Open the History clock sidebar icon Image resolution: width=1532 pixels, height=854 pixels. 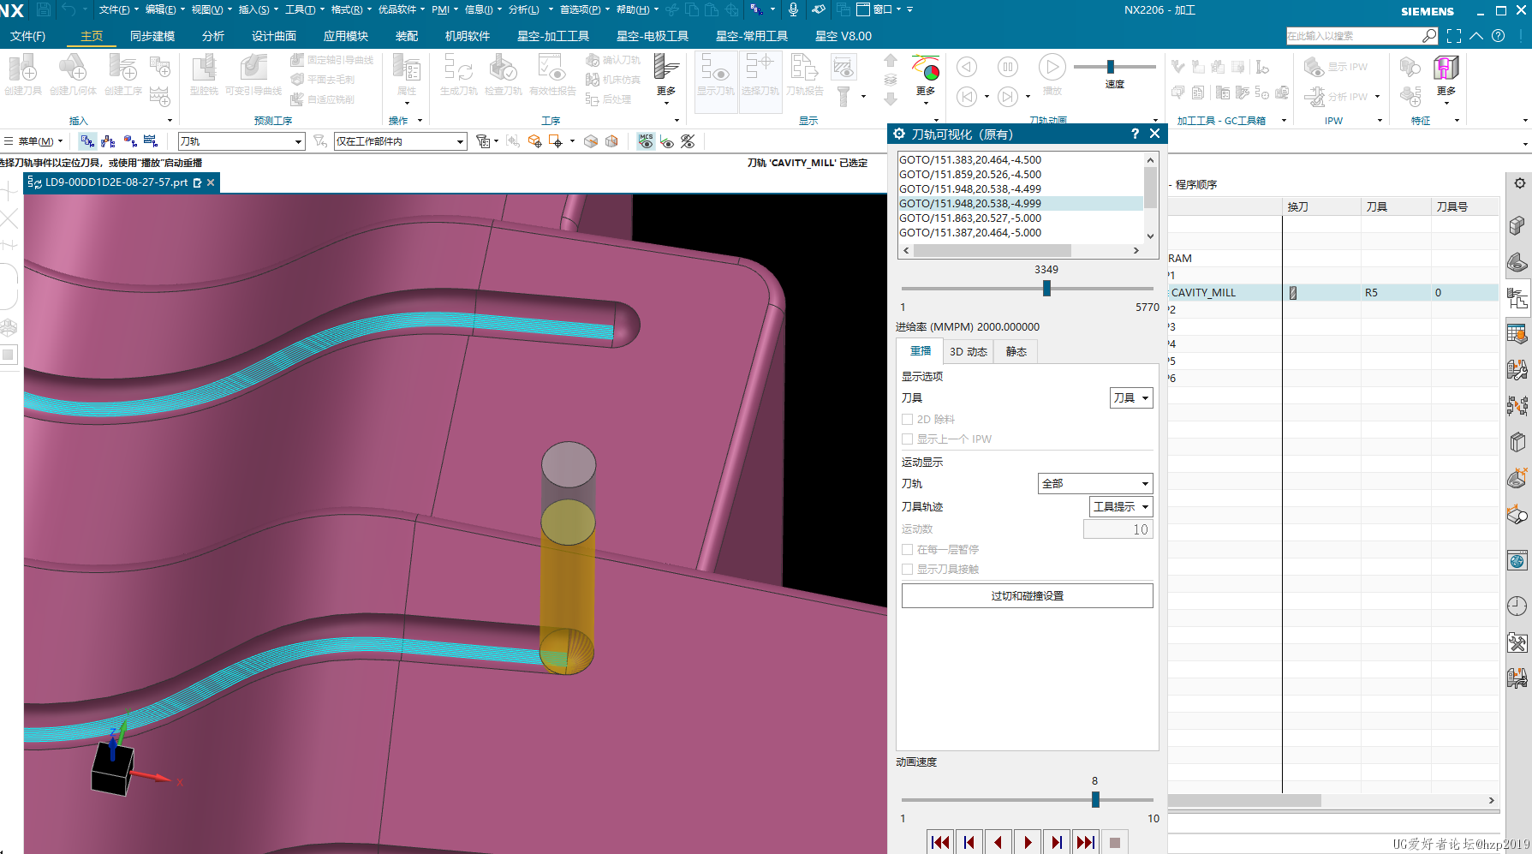1517,606
